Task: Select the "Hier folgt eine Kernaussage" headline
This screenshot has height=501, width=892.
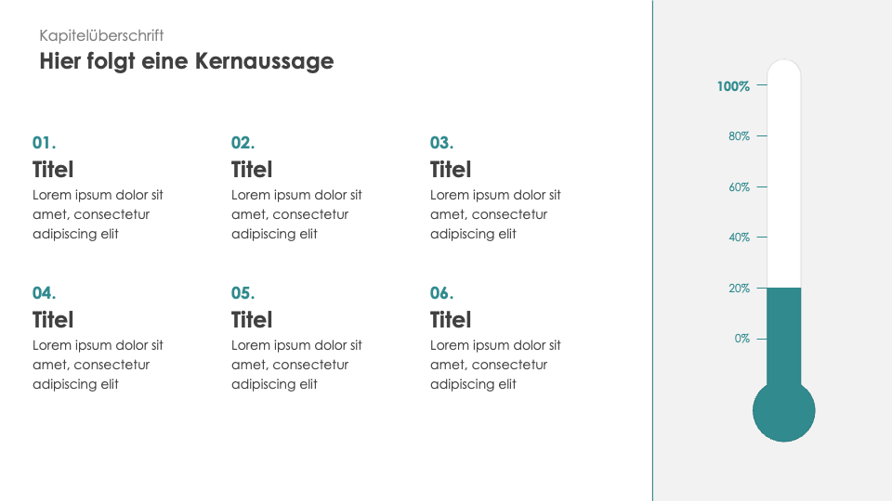Action: pyautogui.click(x=186, y=61)
